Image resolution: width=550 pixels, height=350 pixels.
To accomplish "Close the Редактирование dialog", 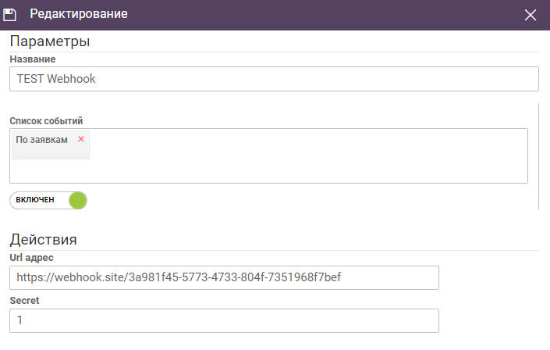I will click(x=530, y=15).
